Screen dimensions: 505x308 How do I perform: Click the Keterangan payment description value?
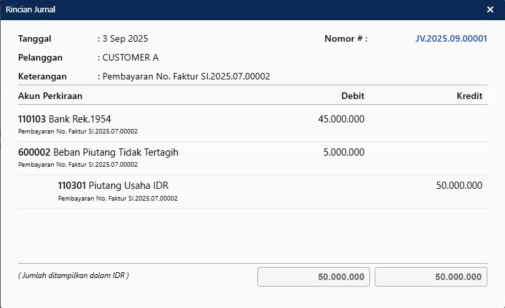186,76
